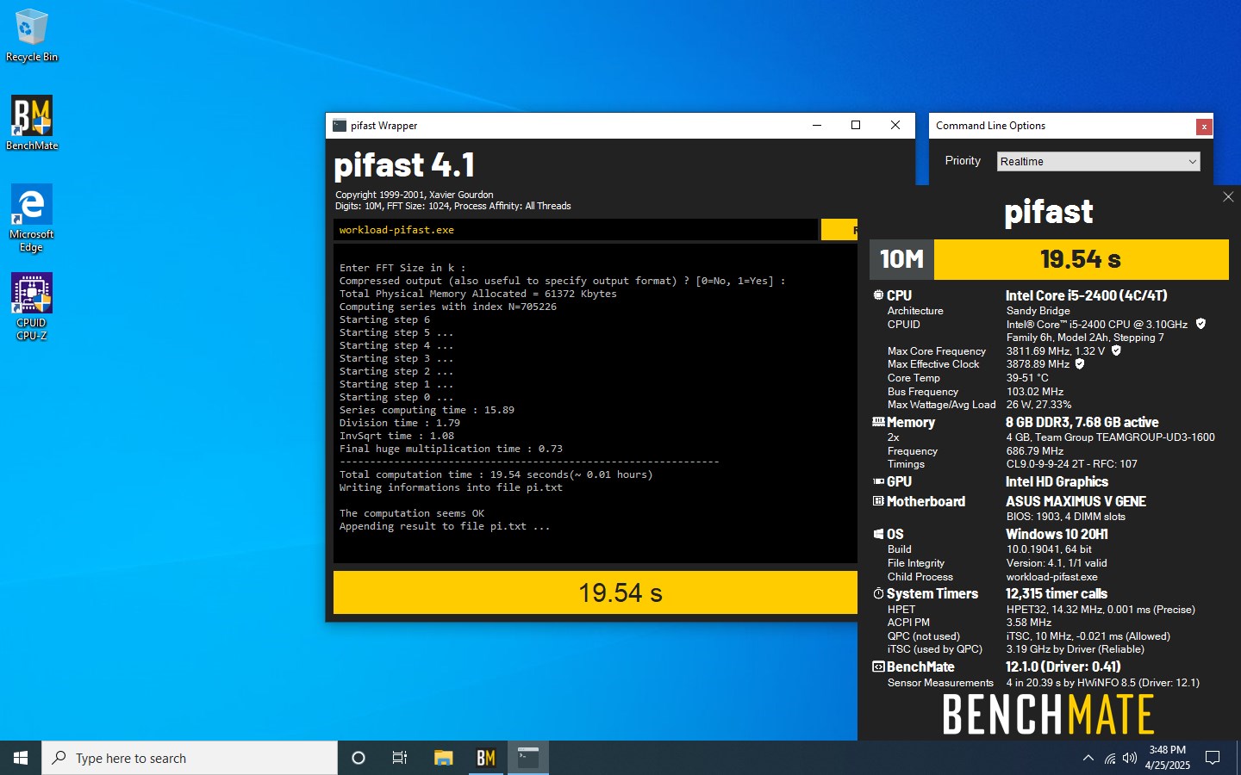Viewport: 1241px width, 775px height.
Task: Click the ASUS MAXIMUS V GENE motherboard text
Action: pos(1076,501)
